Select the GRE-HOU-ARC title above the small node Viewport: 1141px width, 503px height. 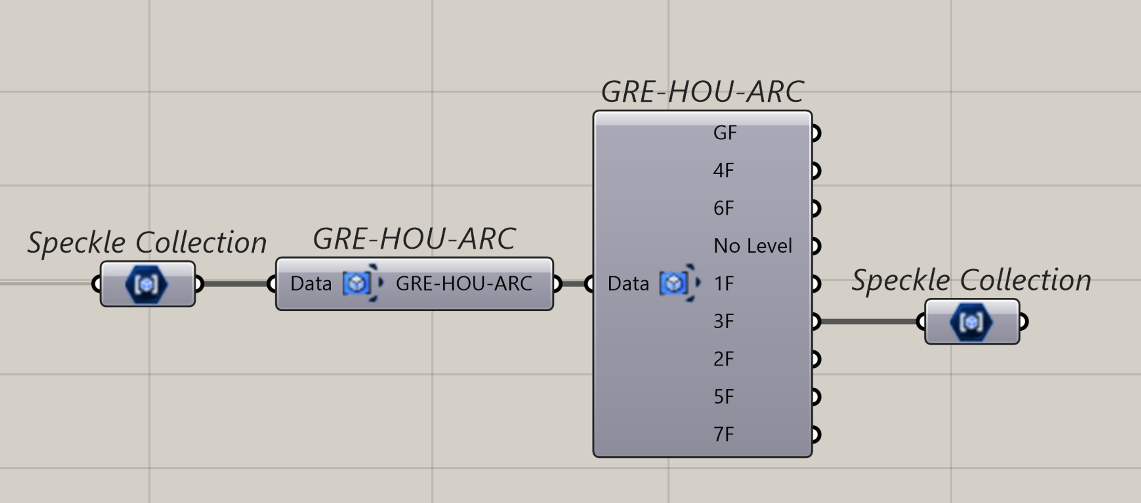coord(414,239)
